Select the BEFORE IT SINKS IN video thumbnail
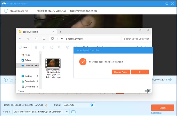Viewport: 177px width, 116px height. pyautogui.click(x=53, y=63)
